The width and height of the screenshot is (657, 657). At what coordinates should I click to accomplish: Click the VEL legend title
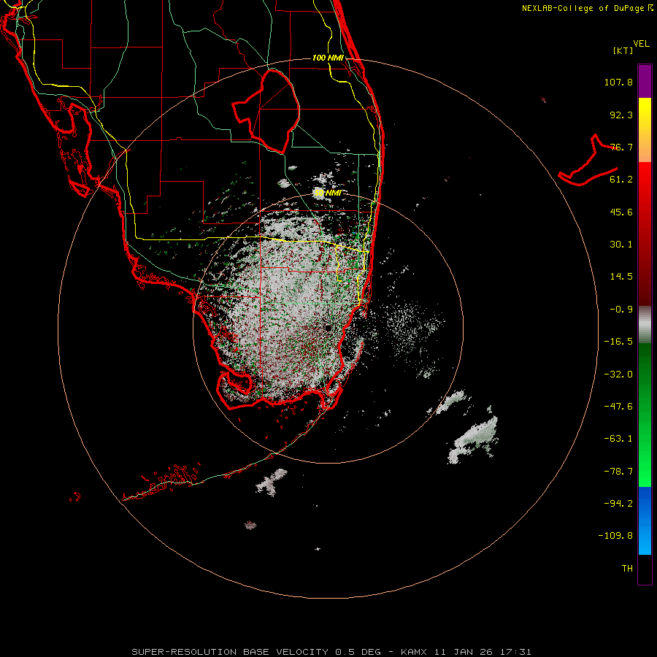tap(641, 44)
